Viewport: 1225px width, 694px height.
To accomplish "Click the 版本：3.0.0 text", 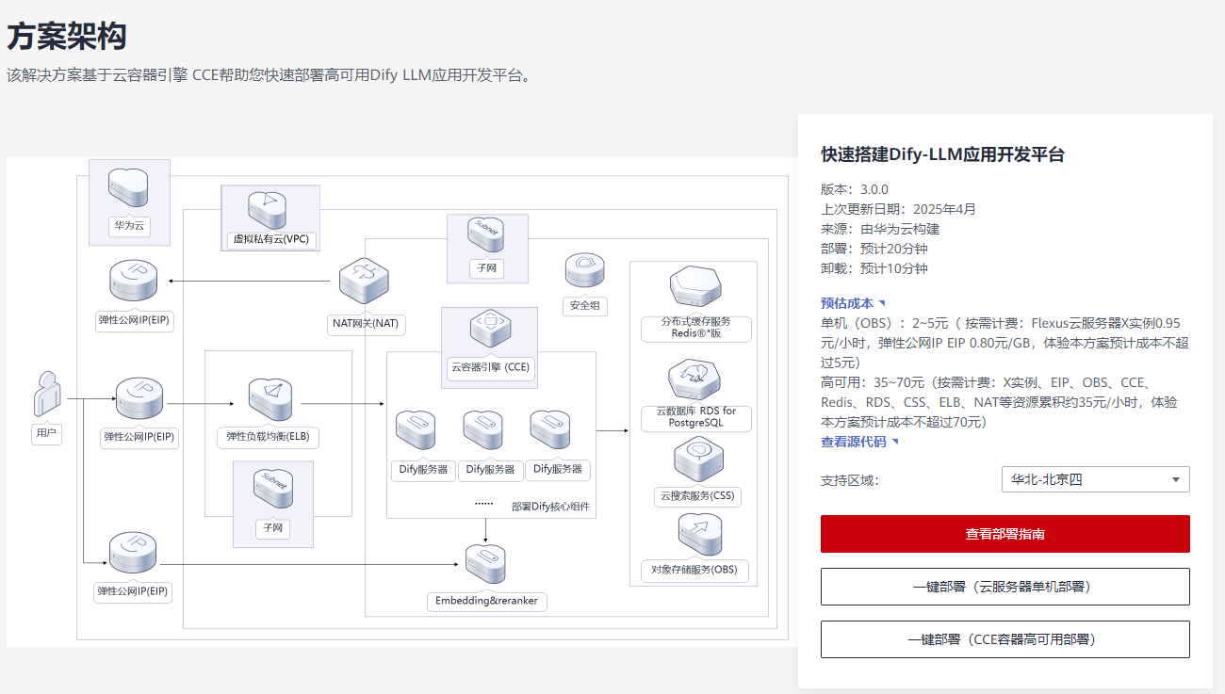I will click(855, 189).
